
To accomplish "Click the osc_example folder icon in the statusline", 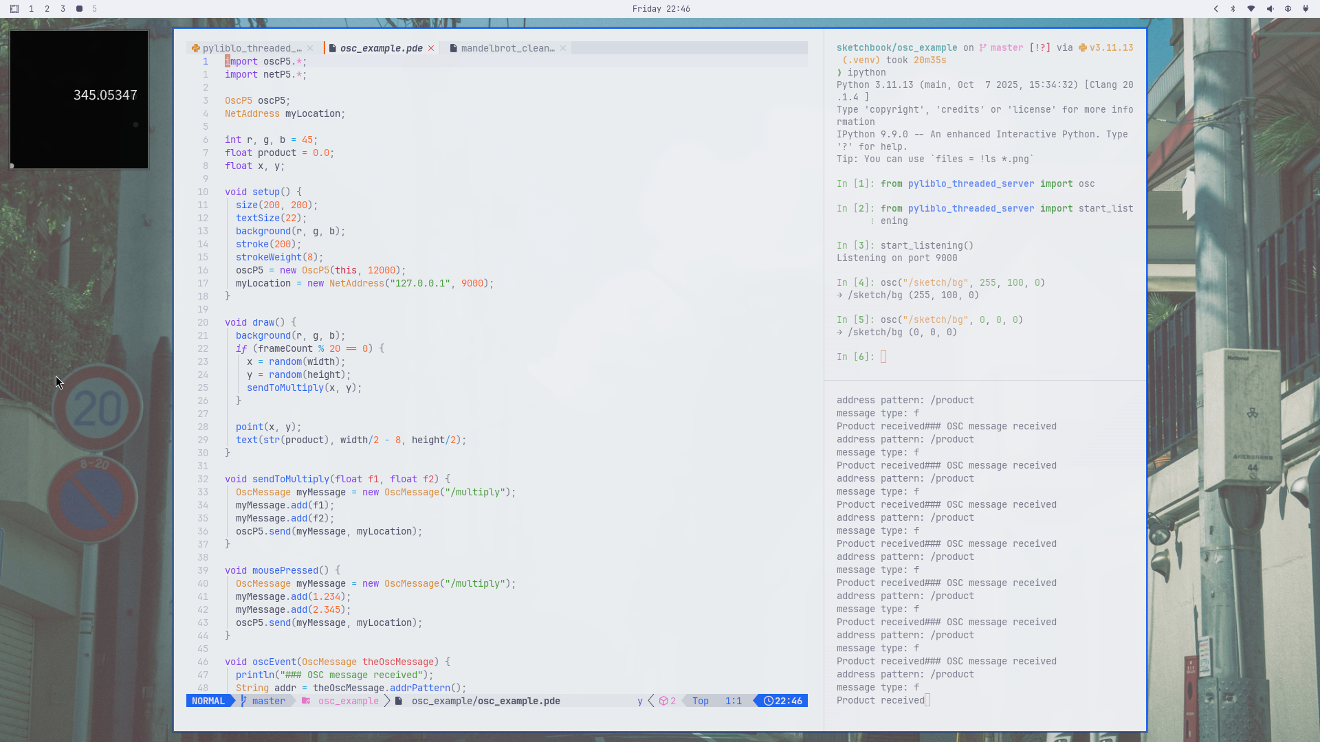I will 305,701.
